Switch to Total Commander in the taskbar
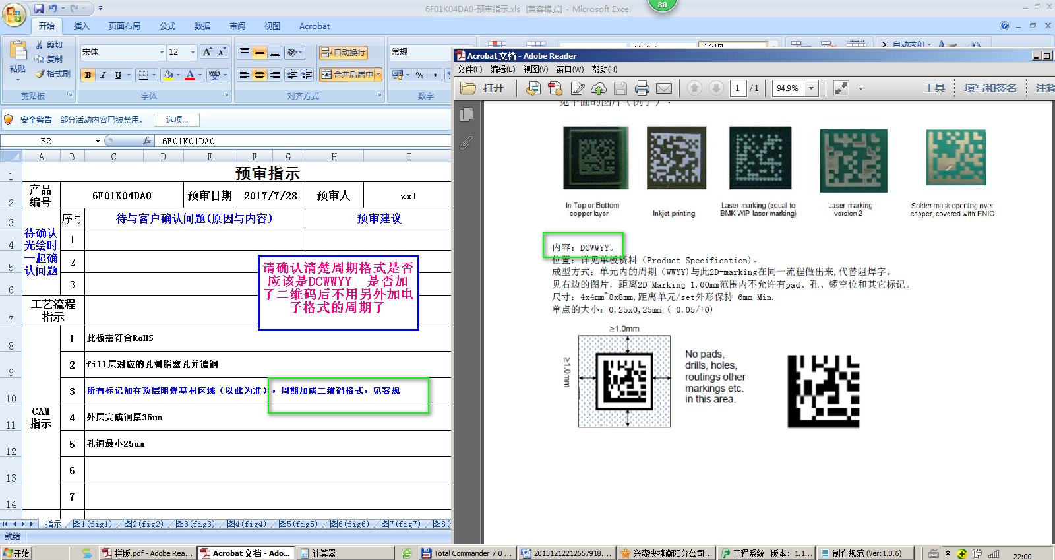The width and height of the screenshot is (1055, 560). (466, 553)
